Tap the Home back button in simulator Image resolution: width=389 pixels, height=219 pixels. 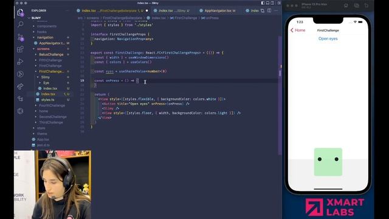298,30
